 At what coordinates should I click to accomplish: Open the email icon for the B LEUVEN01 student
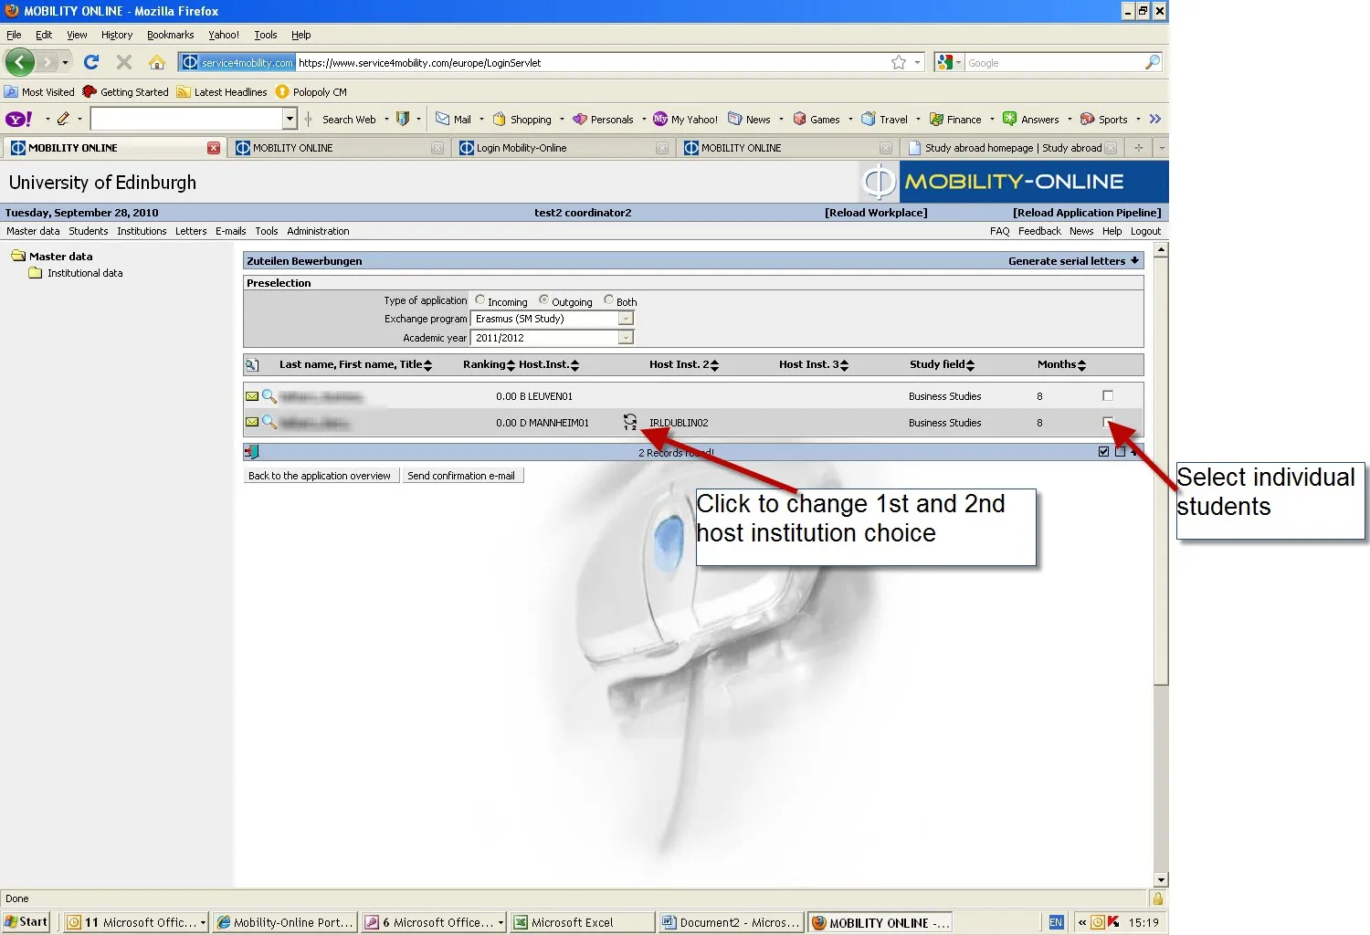(x=252, y=396)
